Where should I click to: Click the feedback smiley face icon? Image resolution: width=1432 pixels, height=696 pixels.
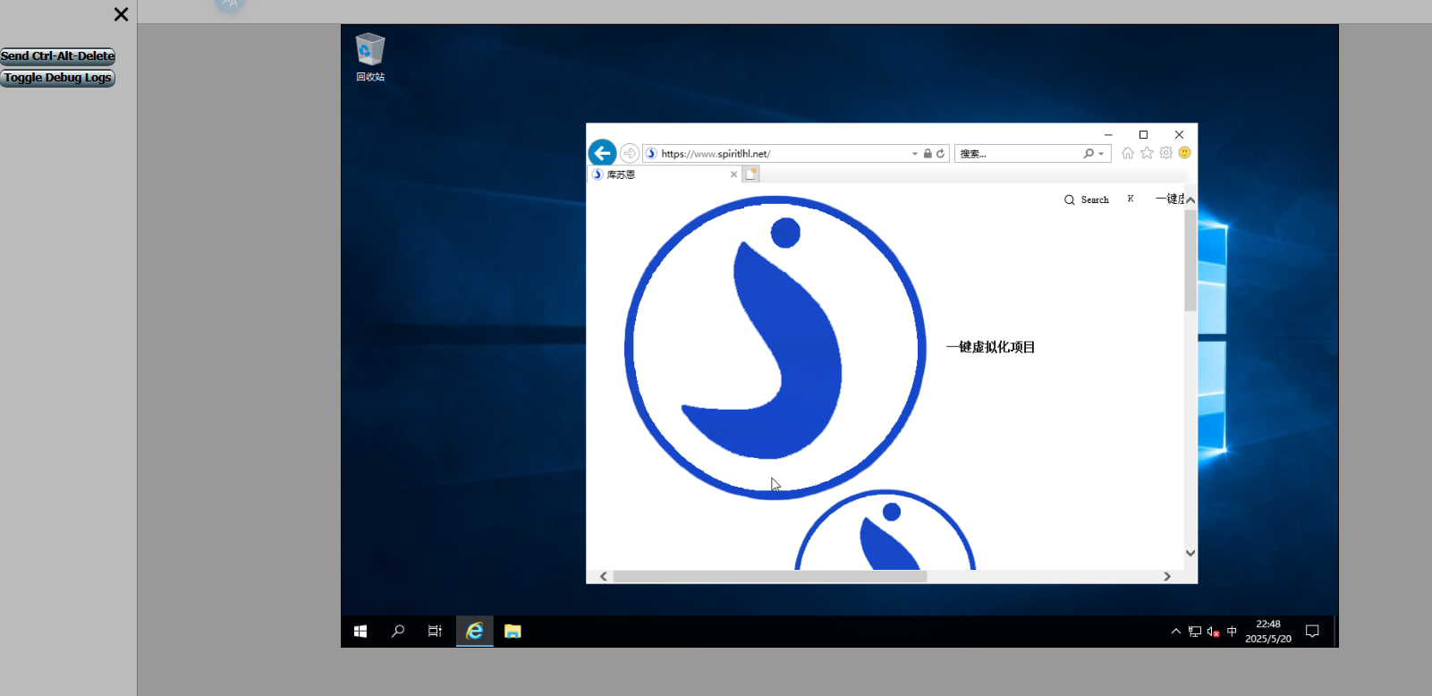click(x=1185, y=153)
